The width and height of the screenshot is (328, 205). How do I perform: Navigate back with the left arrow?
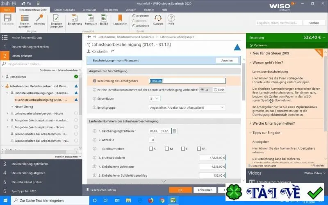89,37
